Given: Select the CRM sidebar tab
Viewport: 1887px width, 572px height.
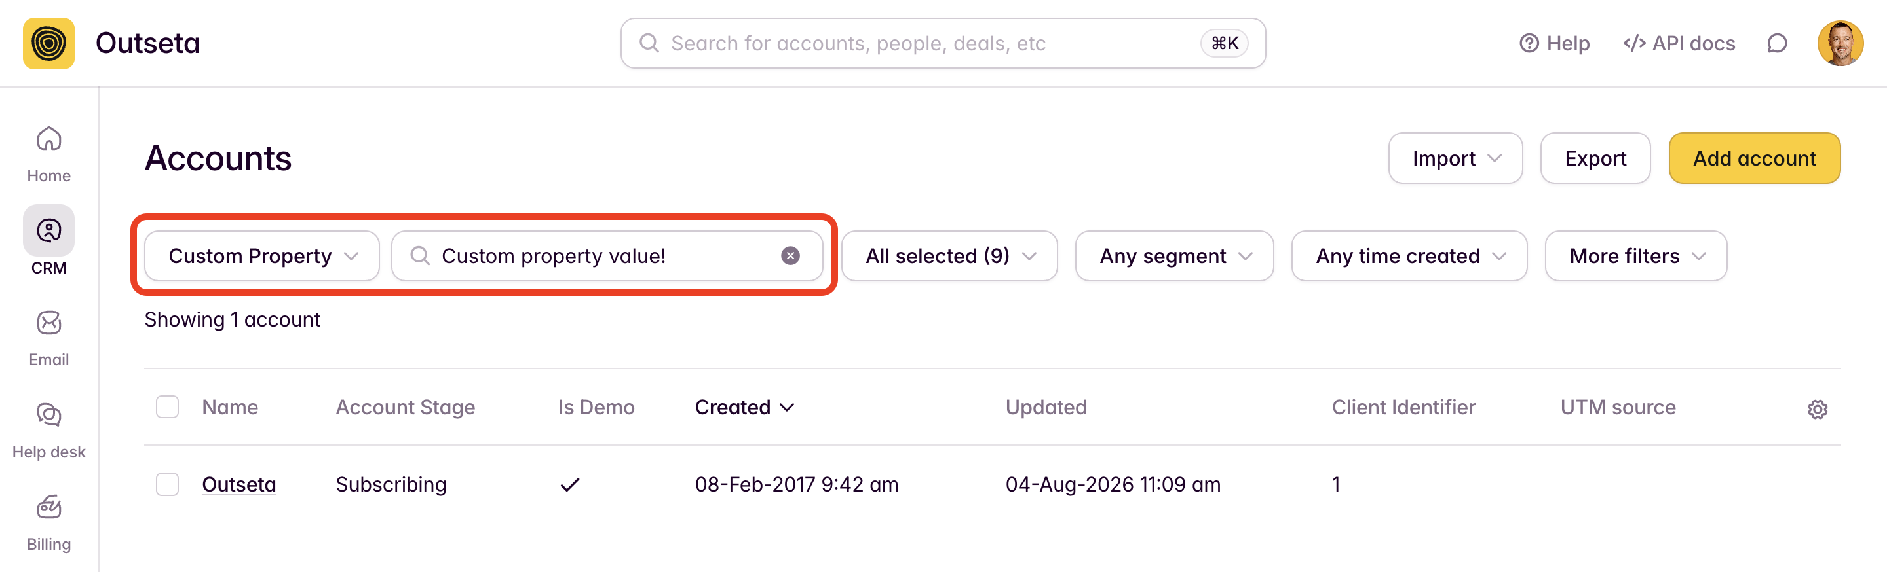Looking at the screenshot, I should [x=49, y=241].
